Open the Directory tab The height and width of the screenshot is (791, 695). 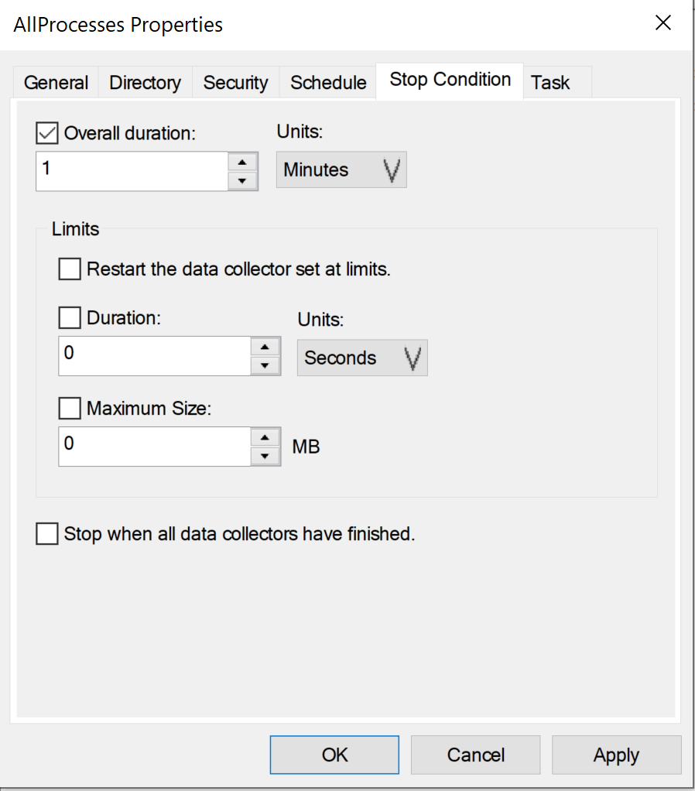coord(145,83)
